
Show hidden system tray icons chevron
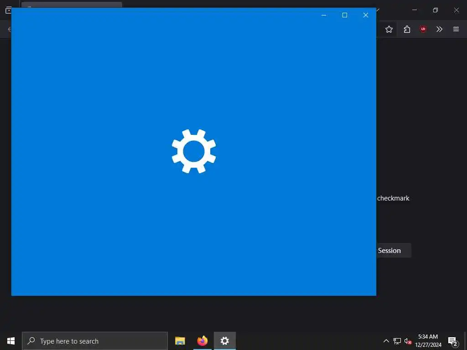(386, 341)
